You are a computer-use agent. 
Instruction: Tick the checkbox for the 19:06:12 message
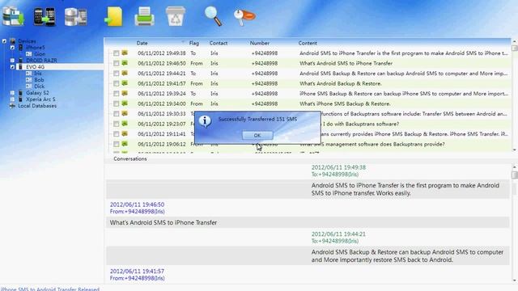click(117, 144)
